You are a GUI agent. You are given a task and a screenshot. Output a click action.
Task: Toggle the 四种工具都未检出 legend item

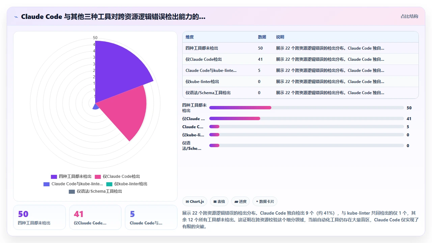pos(71,177)
